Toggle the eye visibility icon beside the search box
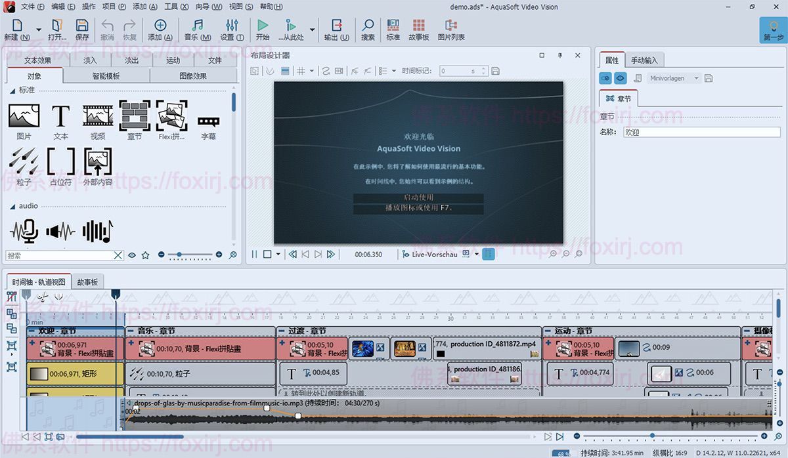This screenshot has width=788, height=458. tap(133, 255)
